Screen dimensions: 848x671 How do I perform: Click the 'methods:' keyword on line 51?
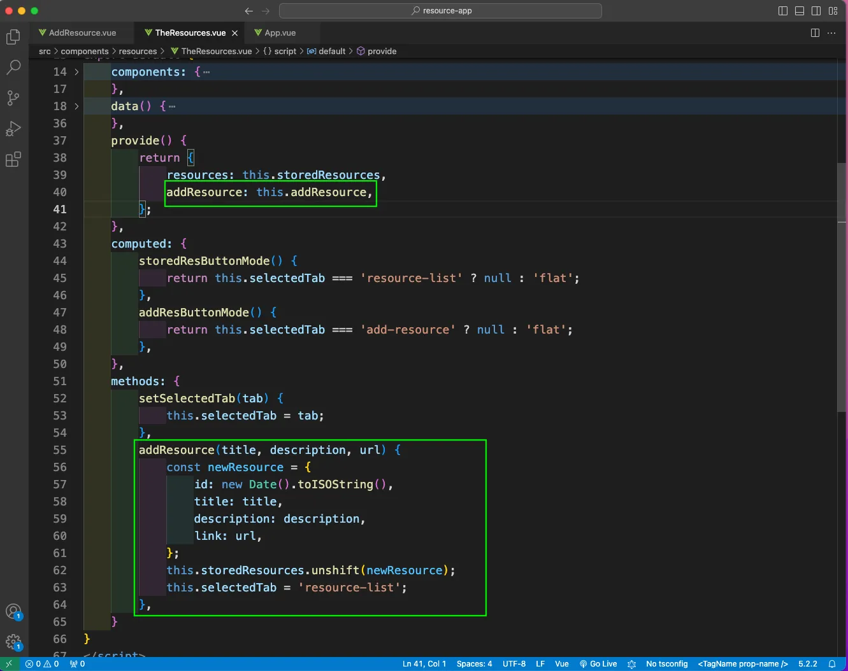click(x=138, y=381)
